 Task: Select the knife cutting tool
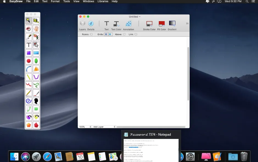pyautogui.click(x=29, y=37)
